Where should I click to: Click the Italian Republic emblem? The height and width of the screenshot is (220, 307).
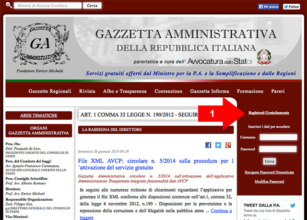pos(263,57)
